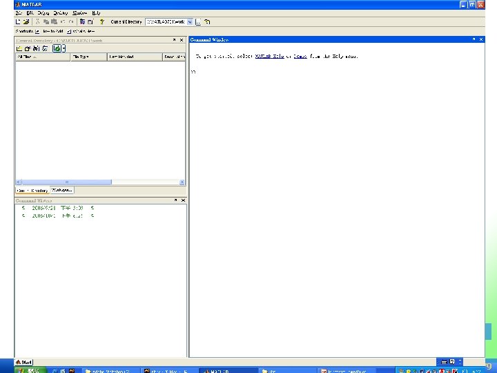Go up one directory level icon

[x=207, y=22]
